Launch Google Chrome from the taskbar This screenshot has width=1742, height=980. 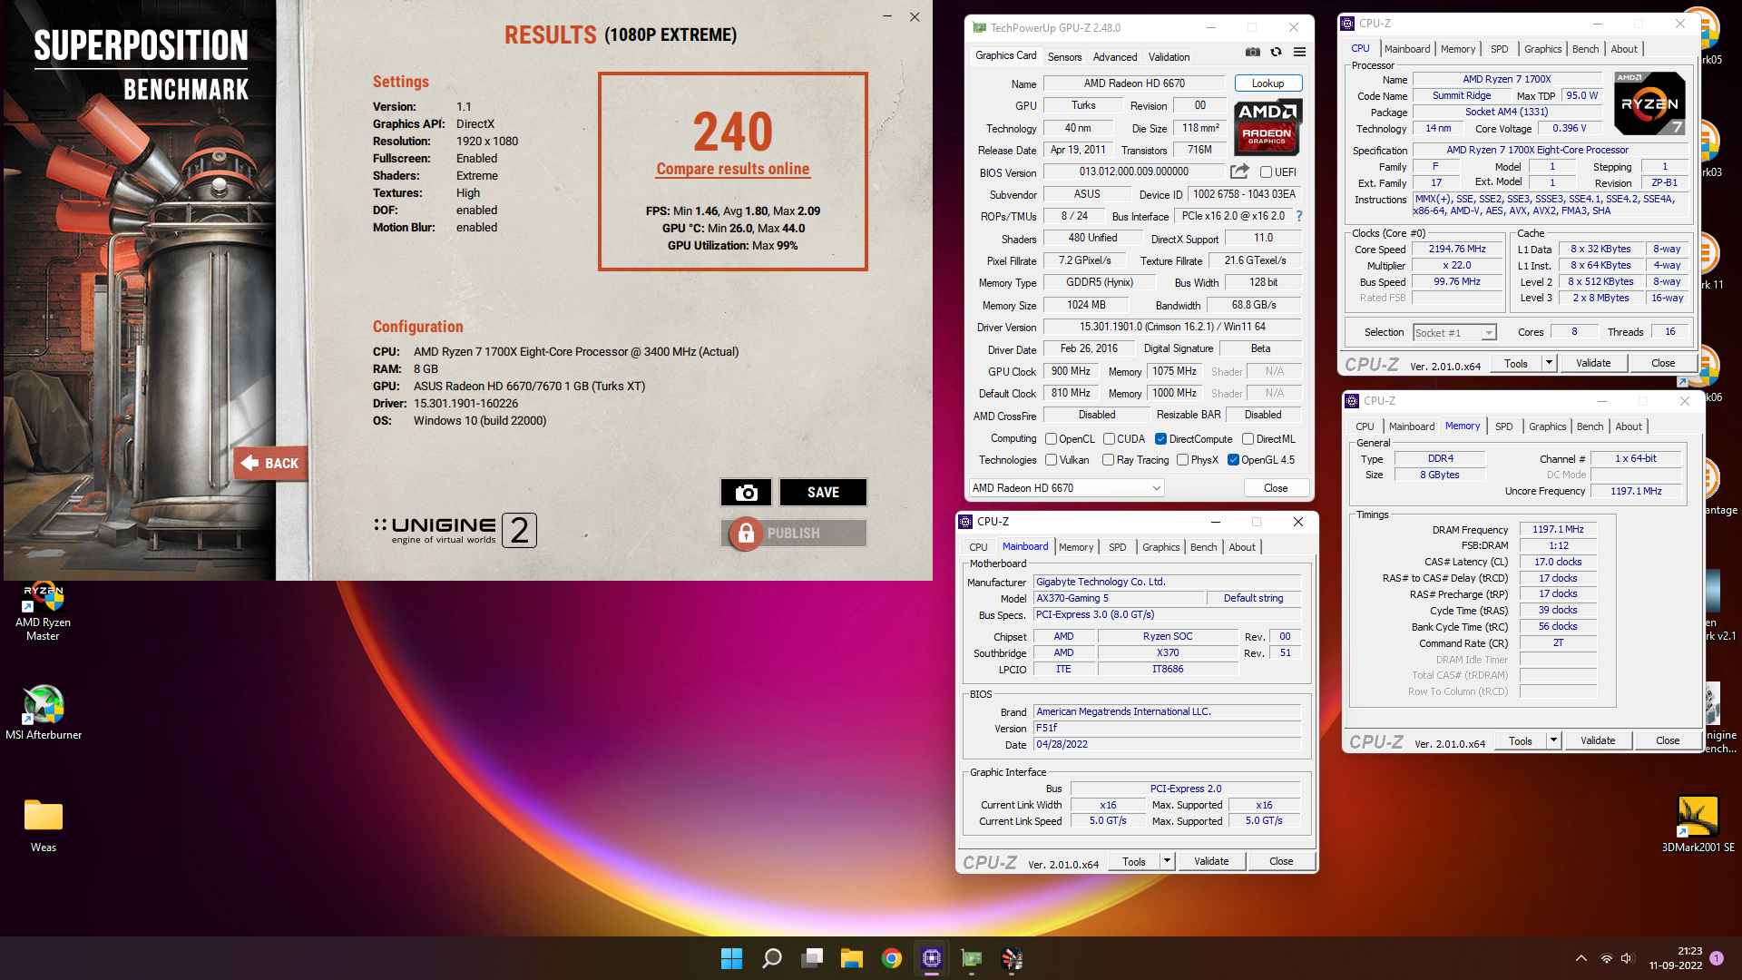pos(892,958)
